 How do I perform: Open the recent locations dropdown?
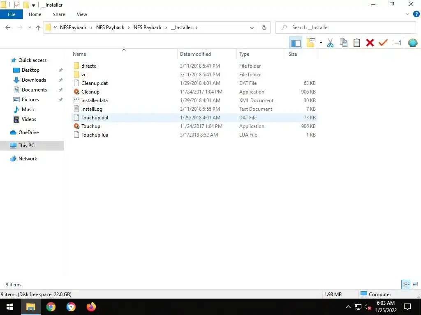[x=30, y=27]
